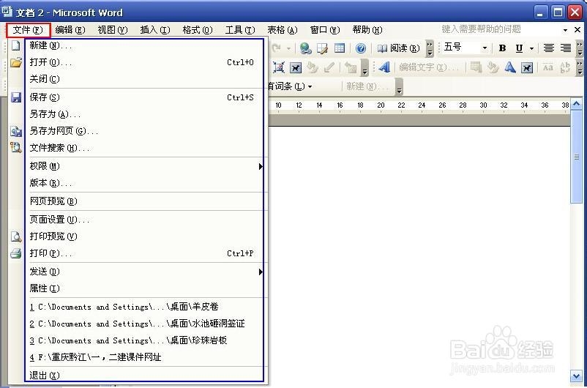Toggle Bold formatting
Screen dimensions: 587x388
[502, 48]
